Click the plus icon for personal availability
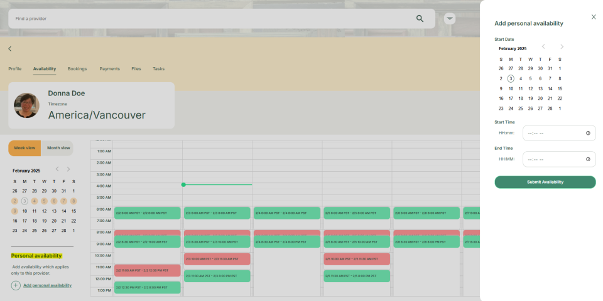The width and height of the screenshot is (603, 301). point(16,285)
